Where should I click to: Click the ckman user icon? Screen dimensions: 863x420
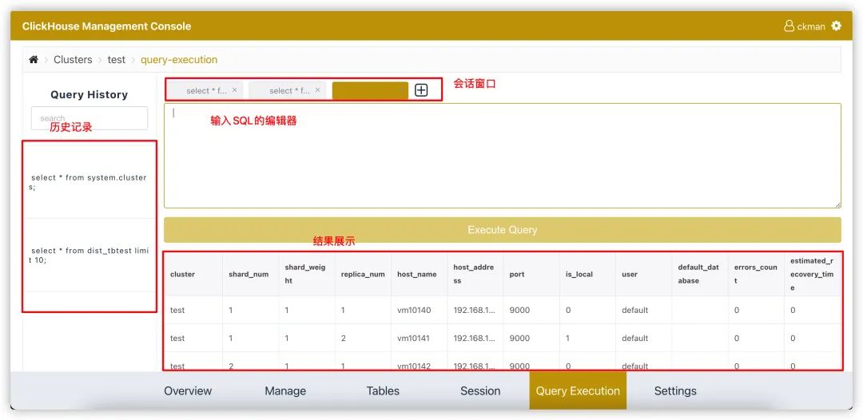click(x=789, y=26)
